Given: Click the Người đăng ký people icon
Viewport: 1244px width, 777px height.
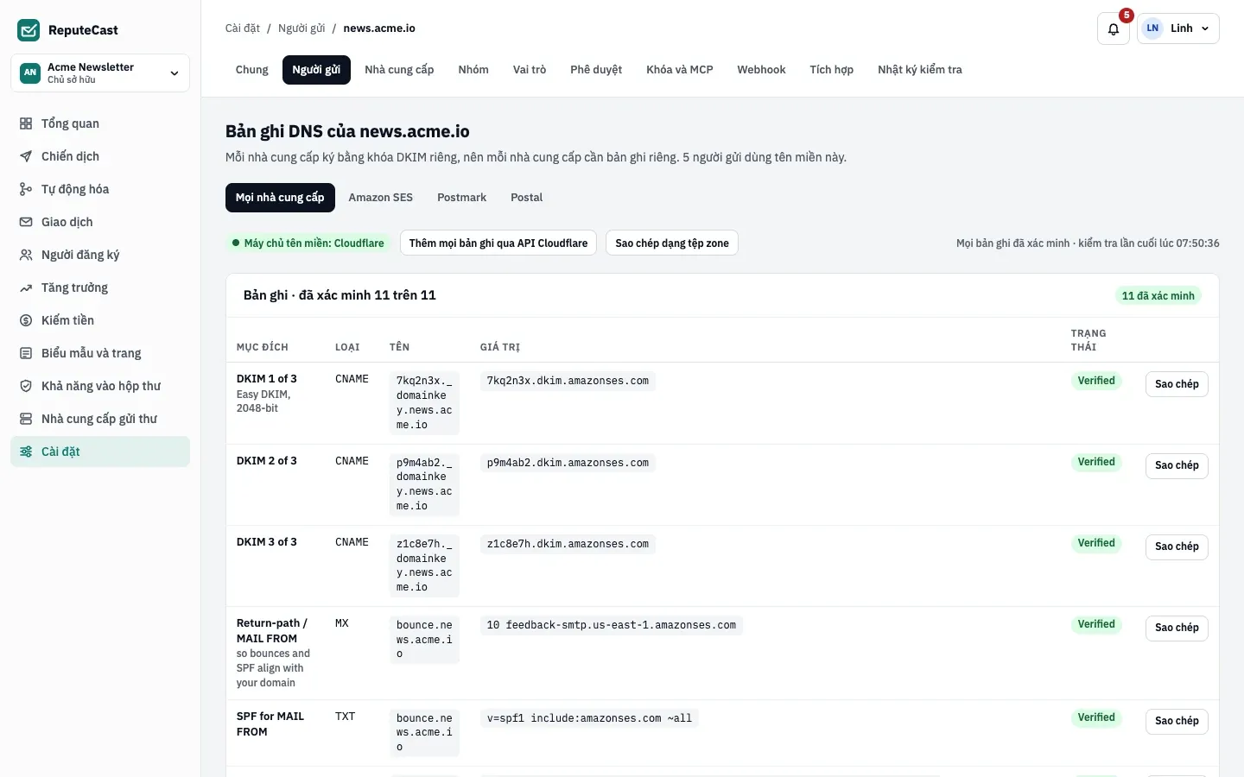Looking at the screenshot, I should 26,255.
